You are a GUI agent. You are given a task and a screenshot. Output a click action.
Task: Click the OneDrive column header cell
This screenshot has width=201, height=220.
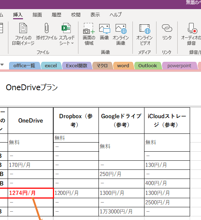point(31,120)
